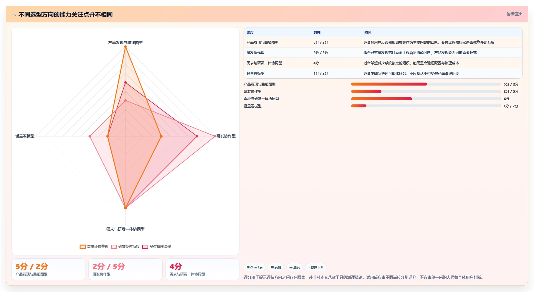Toggle the 复杂权限治理 legend series
This screenshot has width=534, height=292.
point(157,247)
